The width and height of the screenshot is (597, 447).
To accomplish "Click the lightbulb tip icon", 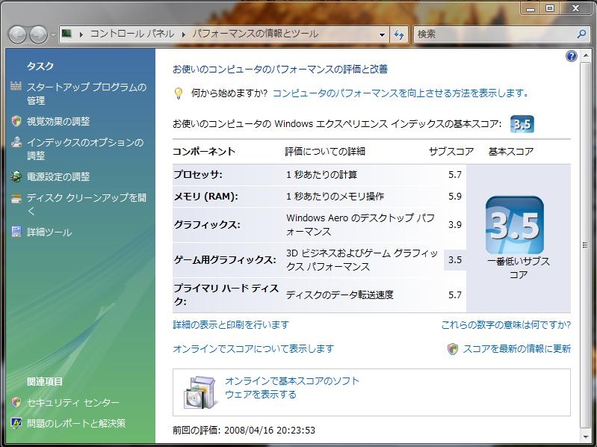I will point(178,93).
